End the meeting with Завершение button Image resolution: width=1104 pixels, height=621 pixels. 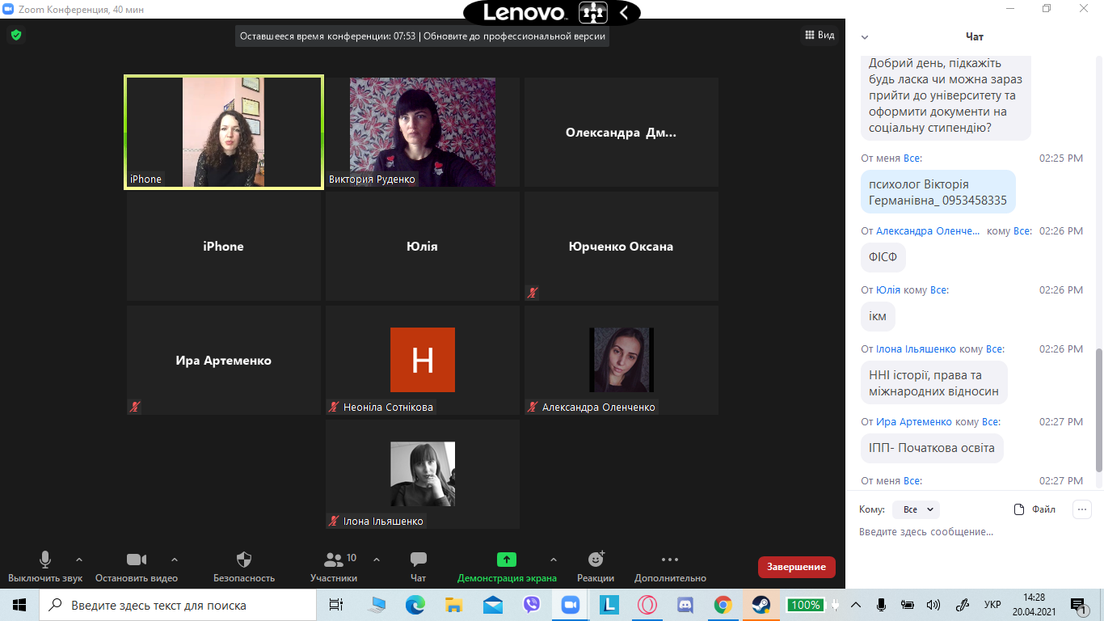coord(797,567)
